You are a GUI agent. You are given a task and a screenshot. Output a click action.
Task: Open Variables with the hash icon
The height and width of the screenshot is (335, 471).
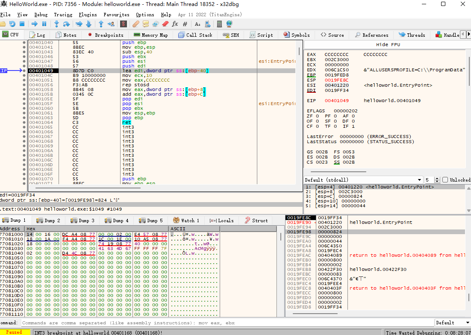pos(185,24)
